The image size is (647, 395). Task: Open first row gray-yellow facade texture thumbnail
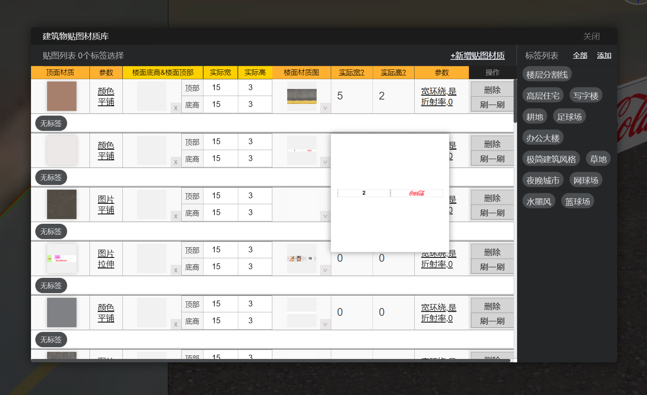pyautogui.click(x=302, y=96)
